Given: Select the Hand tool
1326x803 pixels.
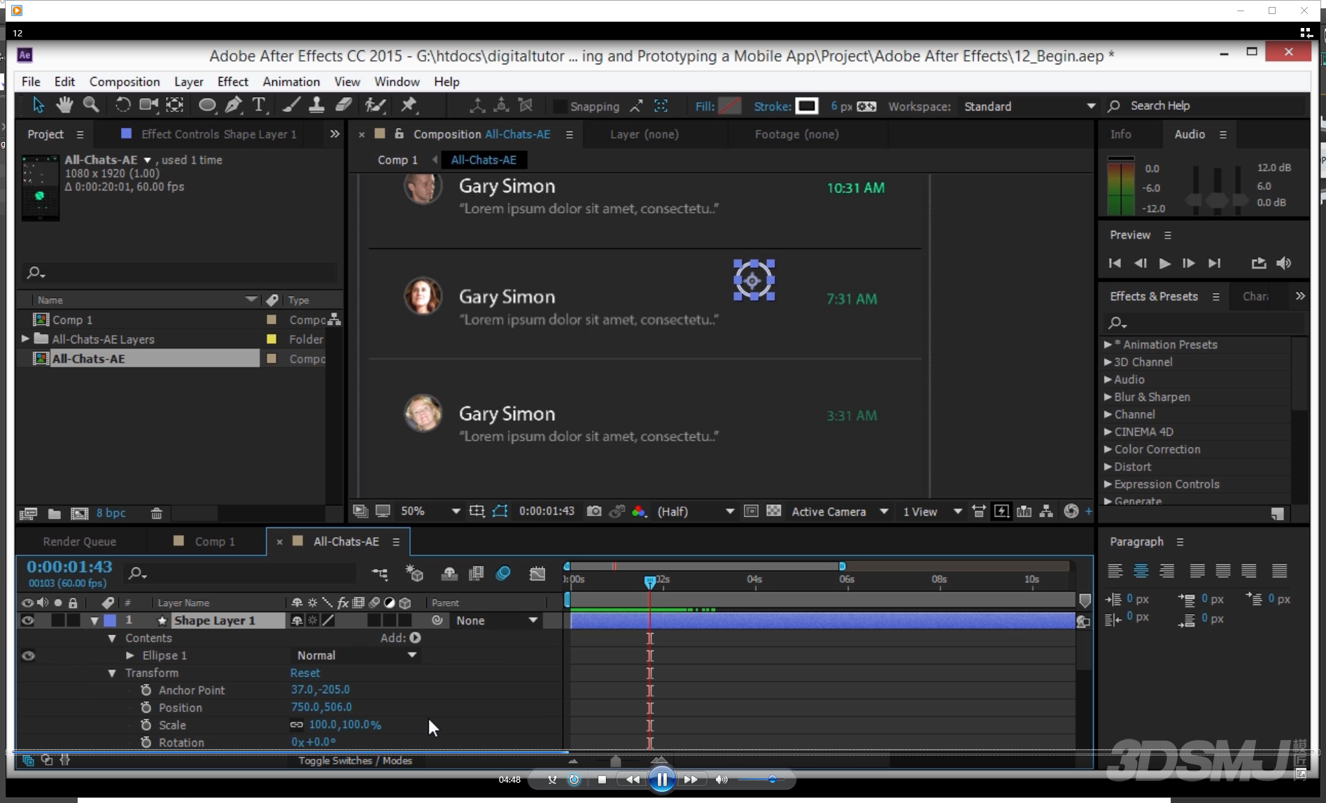Looking at the screenshot, I should (64, 106).
